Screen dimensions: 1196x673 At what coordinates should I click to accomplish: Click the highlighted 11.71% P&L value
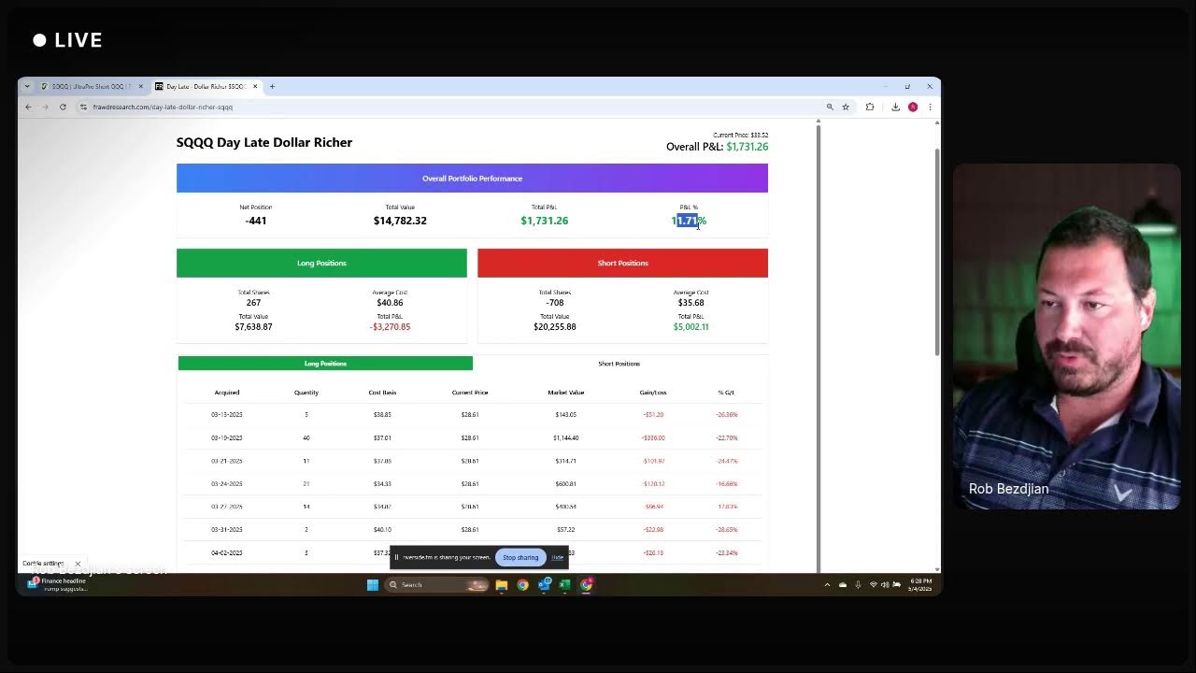tap(689, 221)
